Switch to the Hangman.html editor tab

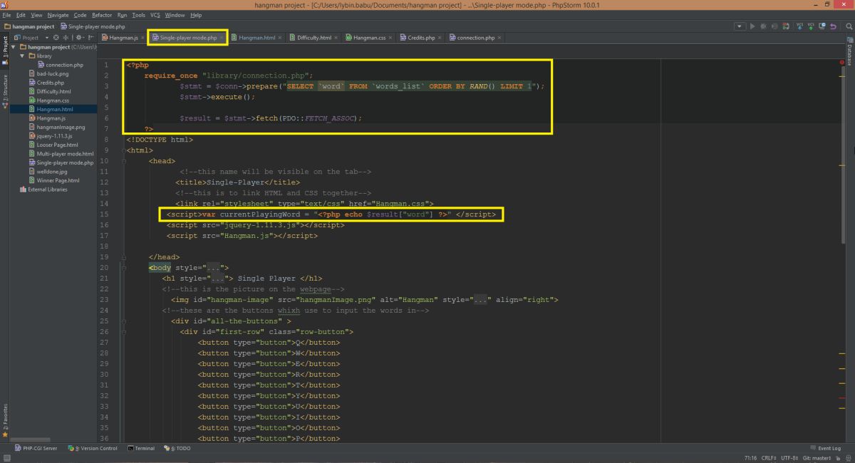(x=256, y=38)
